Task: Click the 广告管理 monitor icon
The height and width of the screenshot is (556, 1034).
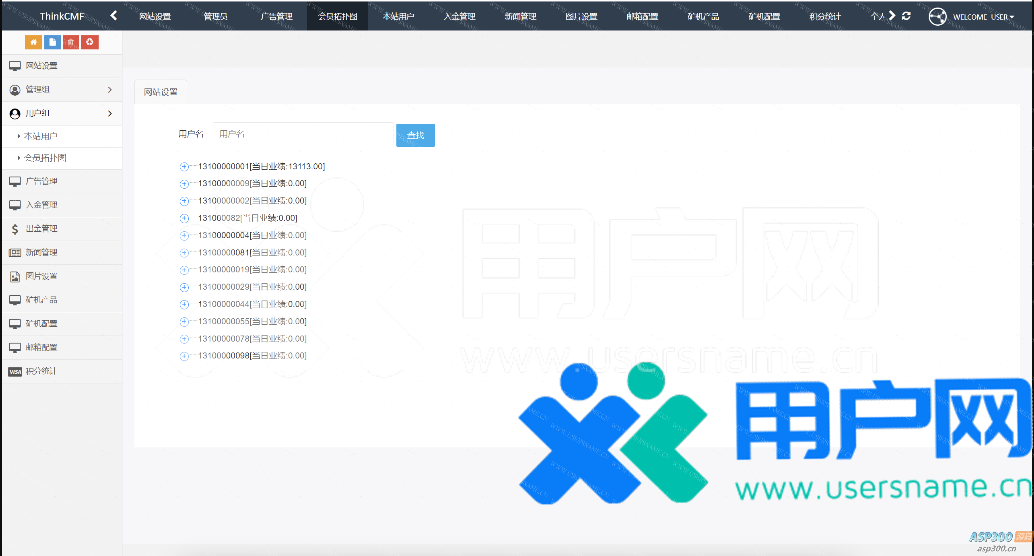Action: click(x=15, y=181)
